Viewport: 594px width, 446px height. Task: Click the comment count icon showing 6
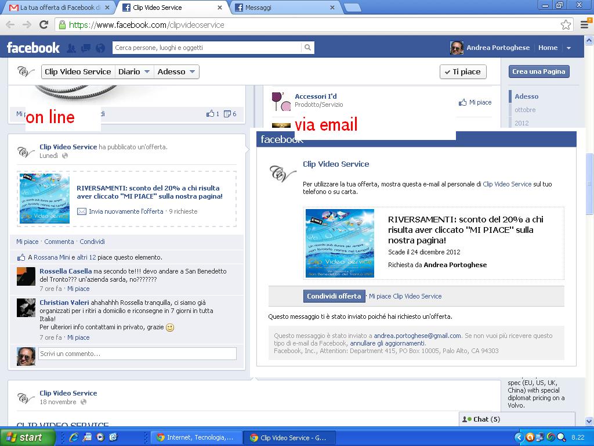(227, 114)
